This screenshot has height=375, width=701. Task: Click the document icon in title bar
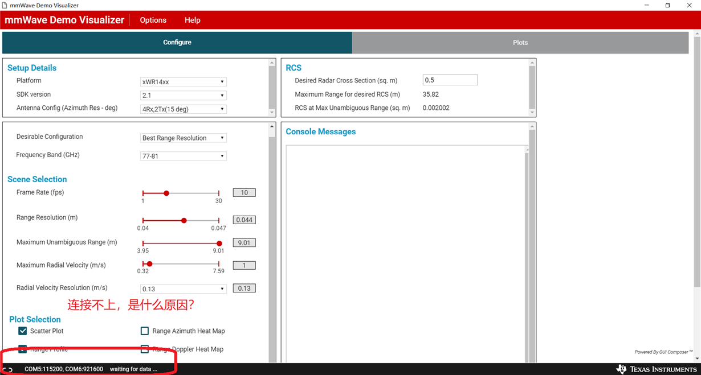[x=5, y=5]
